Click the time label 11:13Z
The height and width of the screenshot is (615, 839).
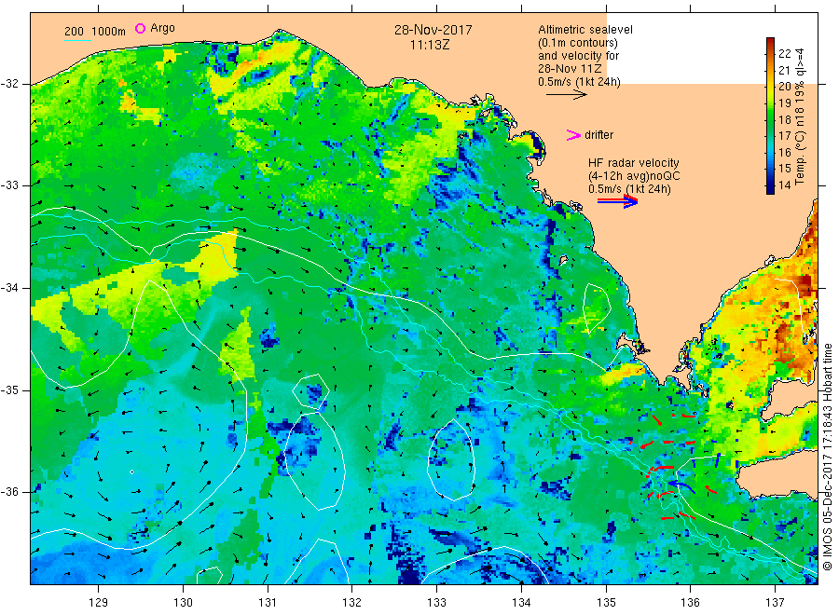(430, 45)
